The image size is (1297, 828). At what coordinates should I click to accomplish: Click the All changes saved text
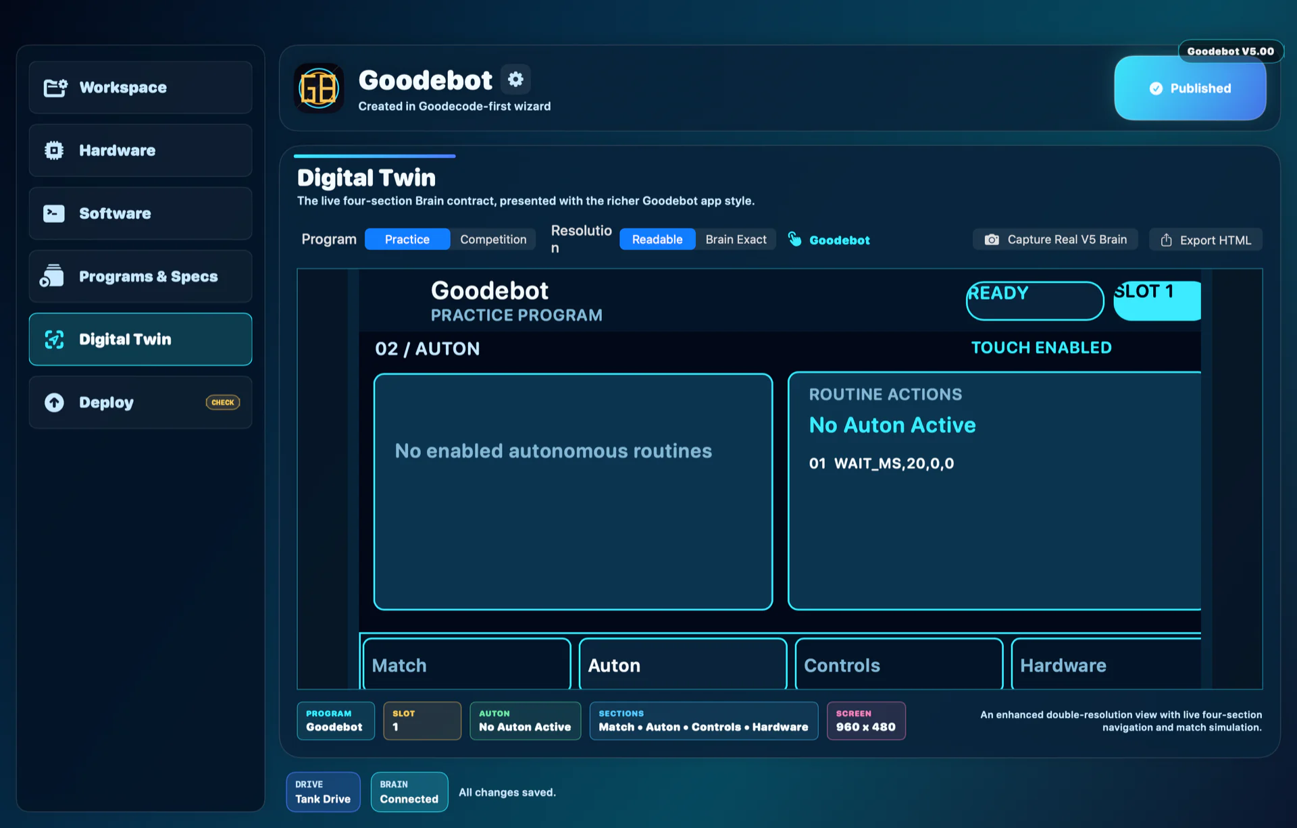point(507,792)
